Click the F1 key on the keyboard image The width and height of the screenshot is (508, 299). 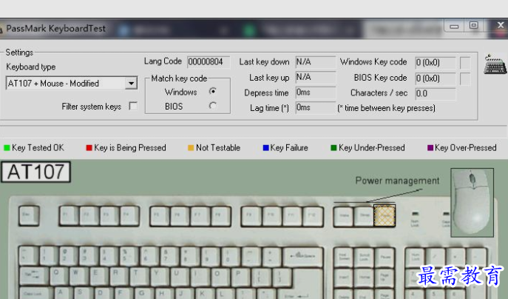coord(69,215)
